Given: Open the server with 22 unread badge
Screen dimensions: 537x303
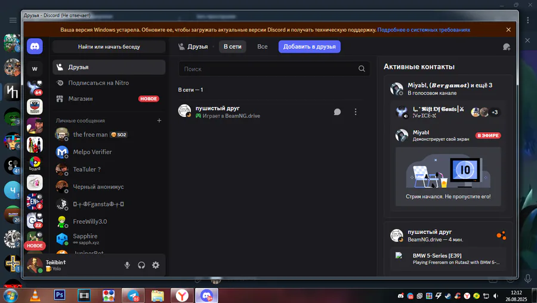Looking at the screenshot, I should pyautogui.click(x=35, y=221).
